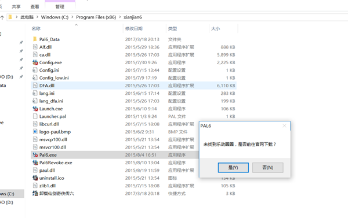Click the 否(N) button in PAL6 dialog
This screenshot has height=218, width=348.
268,168
